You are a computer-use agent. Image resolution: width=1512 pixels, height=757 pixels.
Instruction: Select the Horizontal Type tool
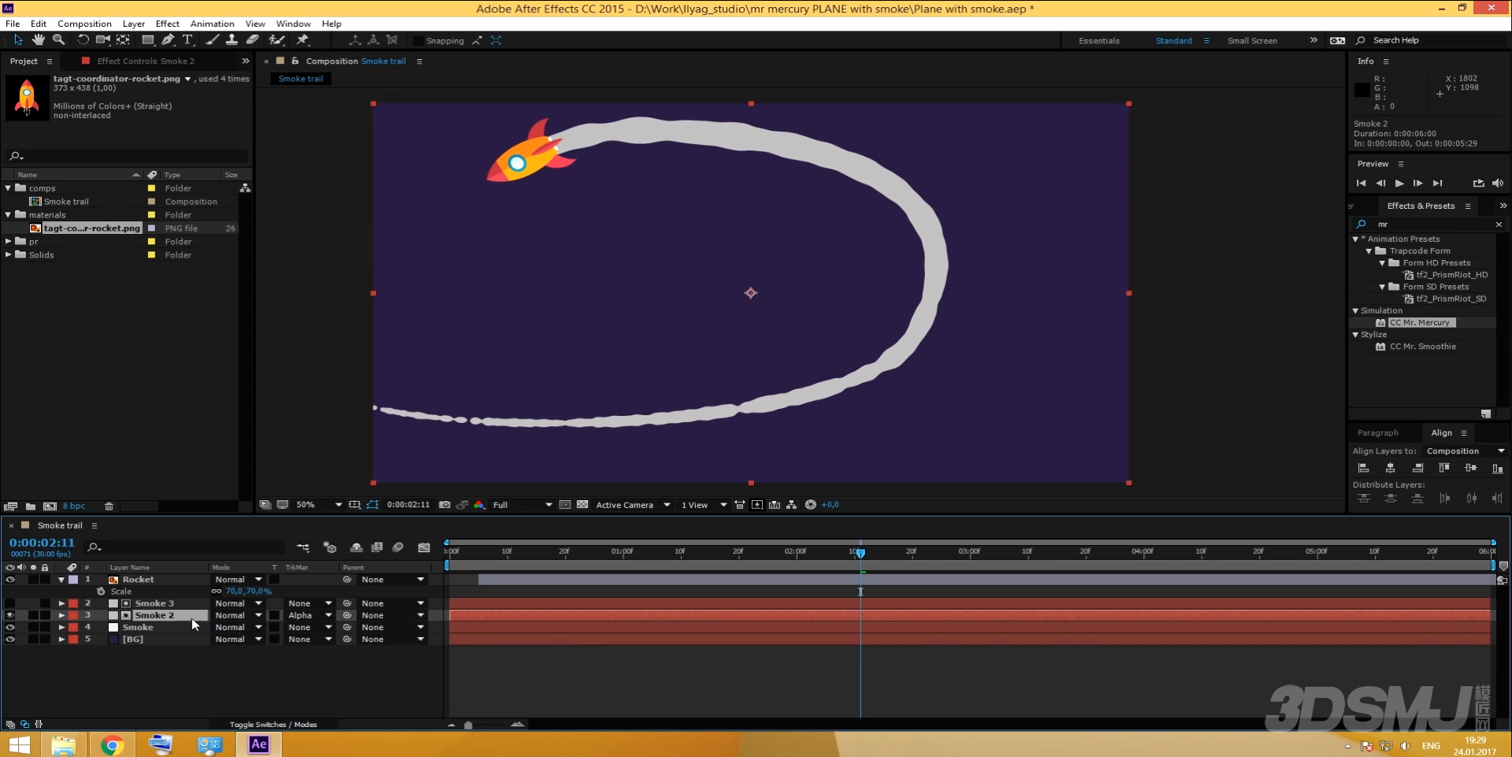[x=188, y=39]
